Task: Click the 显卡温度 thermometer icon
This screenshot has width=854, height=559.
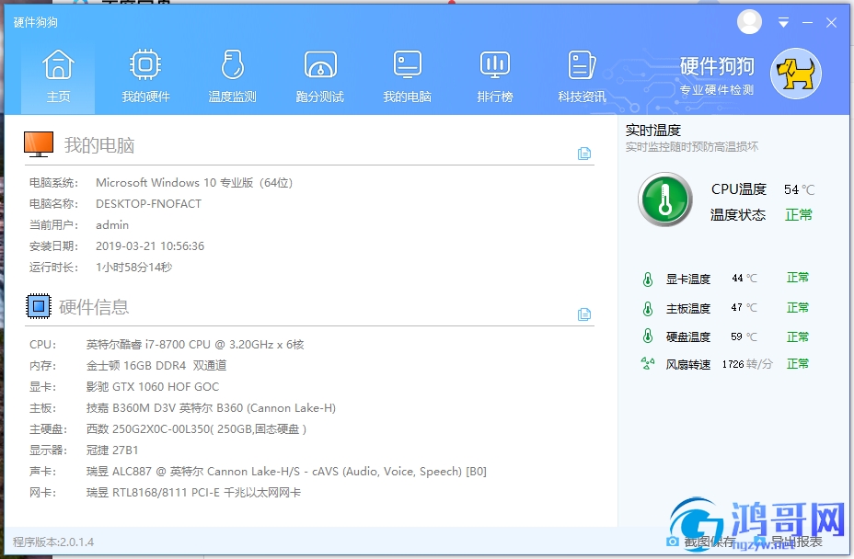Action: coord(648,279)
